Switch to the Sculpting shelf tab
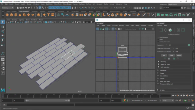 tap(34, 11)
